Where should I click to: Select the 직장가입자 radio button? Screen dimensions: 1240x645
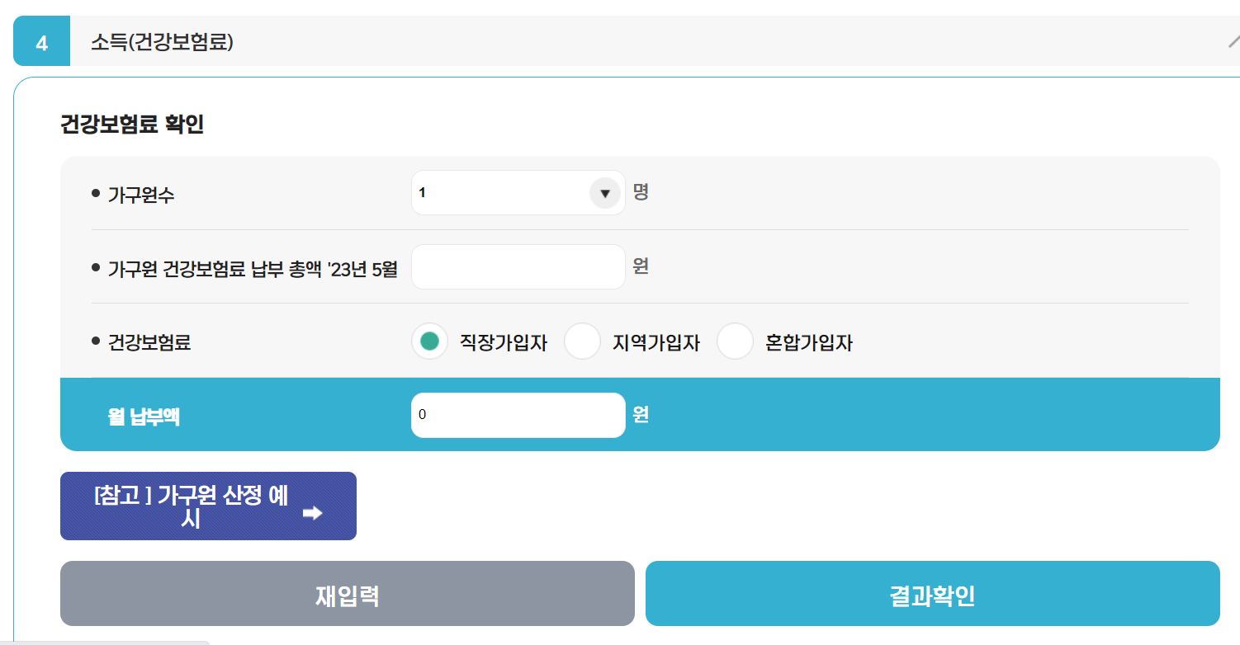[x=429, y=341]
